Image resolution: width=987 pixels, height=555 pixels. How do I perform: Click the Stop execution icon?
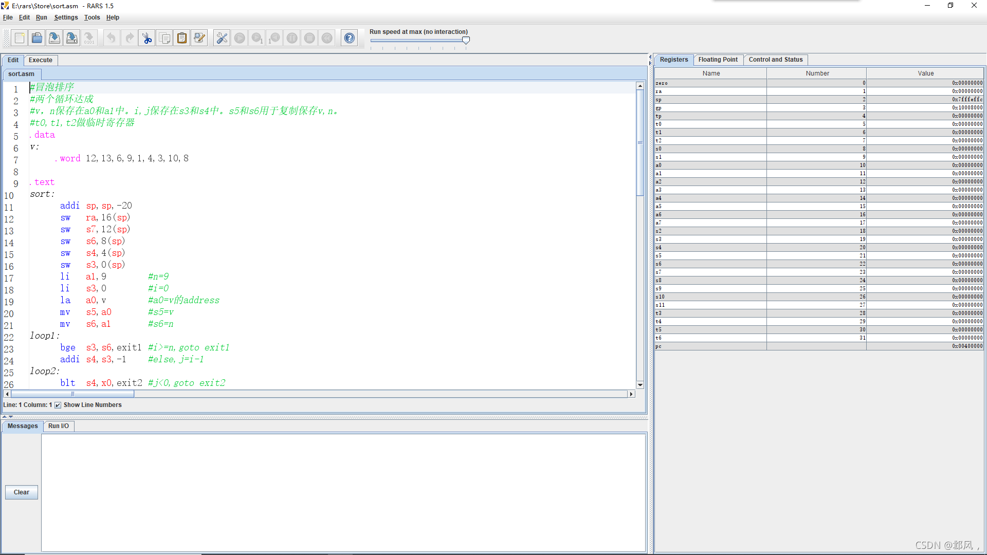(x=309, y=38)
